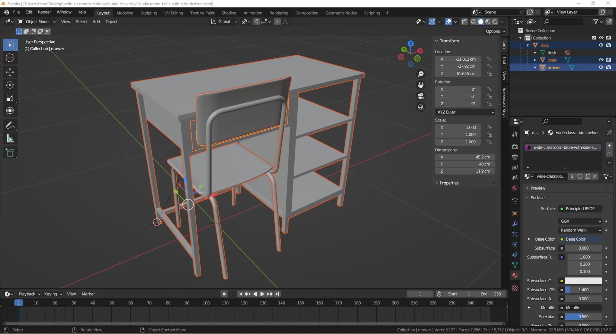616x334 pixels.
Task: Select the Cursor tool in the toolbar
Action: point(10,58)
